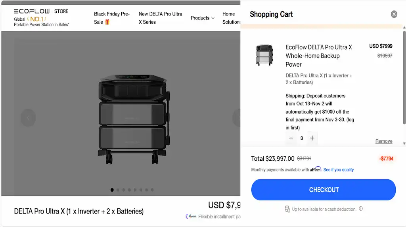Open Affirm See if you qualify link
Viewport: 406px width, 227px height.
point(339,170)
